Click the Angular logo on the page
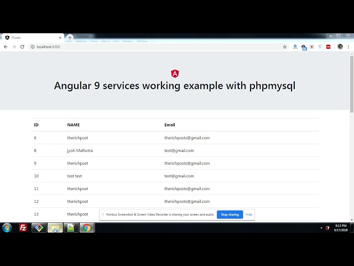This screenshot has width=354, height=266. 175,74
